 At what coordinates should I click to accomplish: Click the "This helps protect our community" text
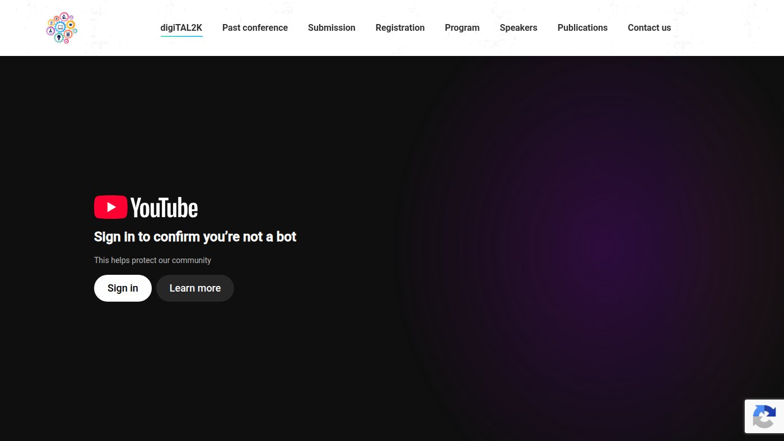(152, 260)
